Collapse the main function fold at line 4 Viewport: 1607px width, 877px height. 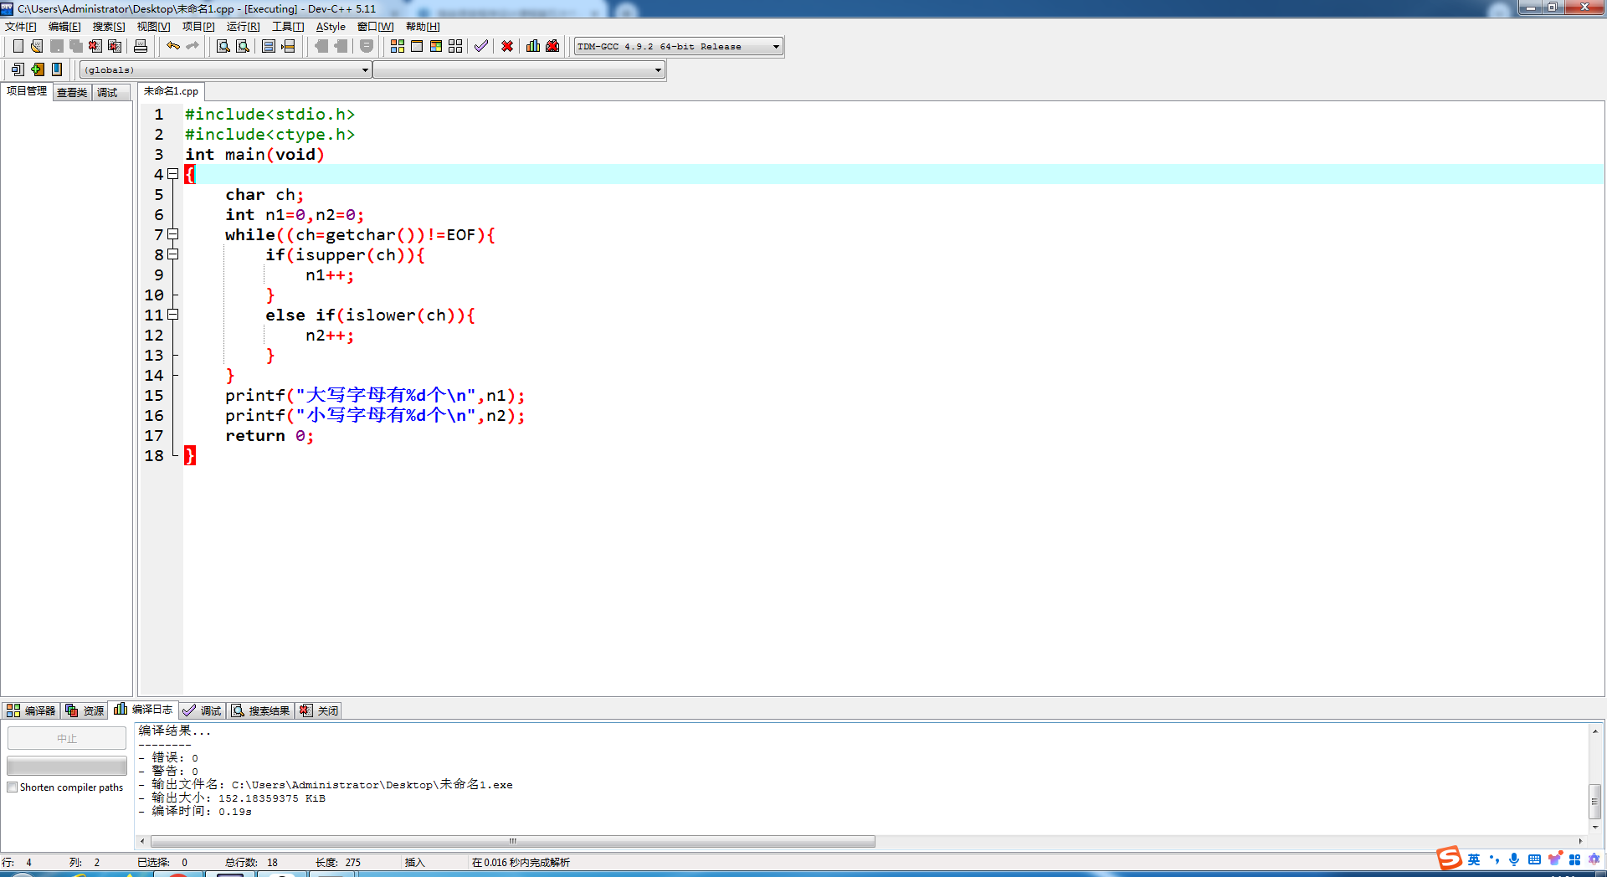(173, 174)
